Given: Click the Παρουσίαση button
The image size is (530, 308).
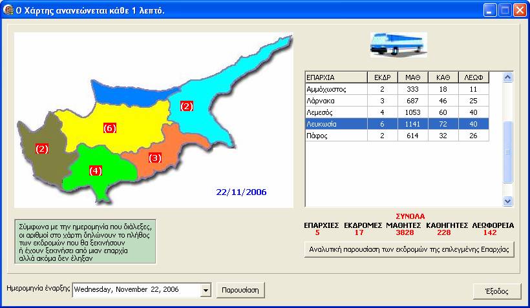Looking at the screenshot, I should coord(240,290).
